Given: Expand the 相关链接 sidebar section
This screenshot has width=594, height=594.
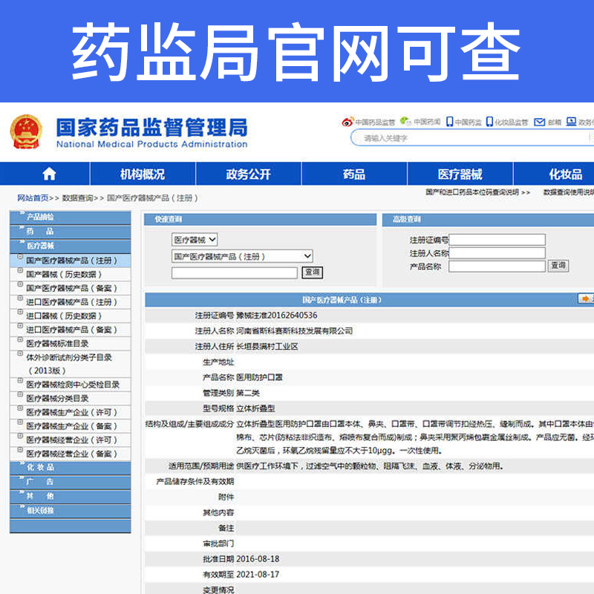Looking at the screenshot, I should coord(71,511).
